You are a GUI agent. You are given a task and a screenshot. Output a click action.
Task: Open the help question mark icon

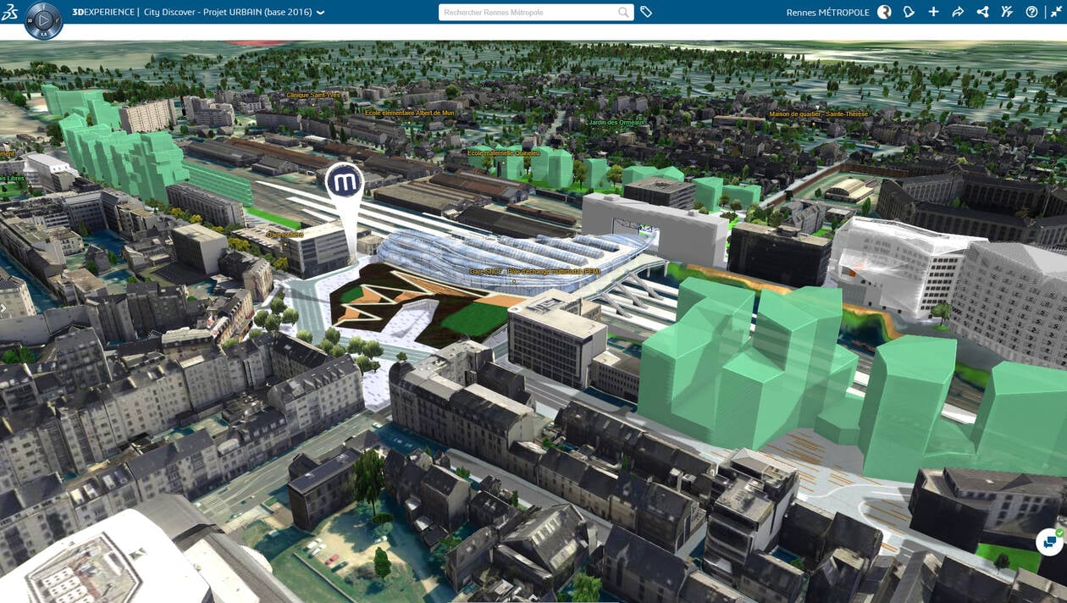[x=1031, y=12]
